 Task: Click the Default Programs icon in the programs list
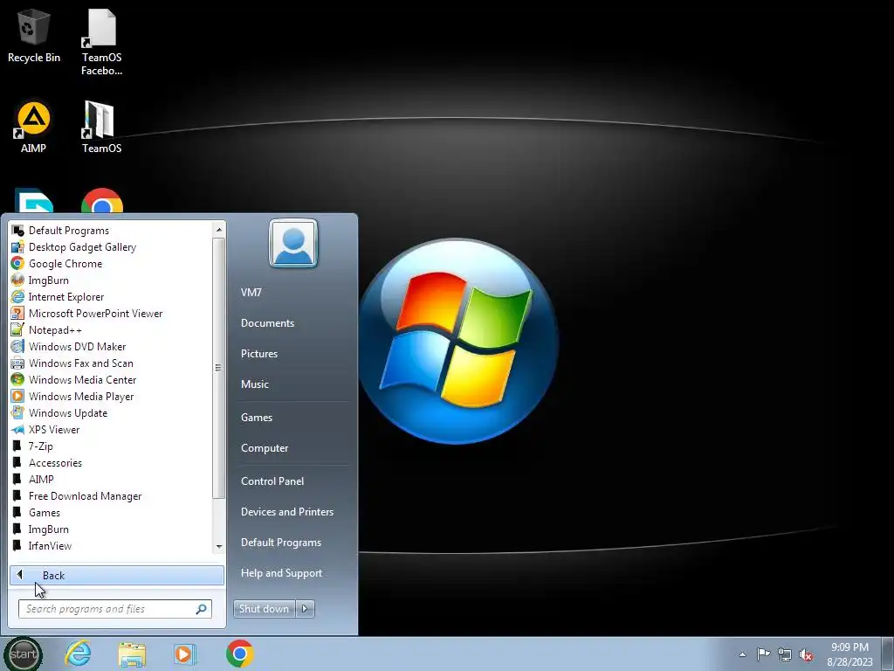[17, 231]
